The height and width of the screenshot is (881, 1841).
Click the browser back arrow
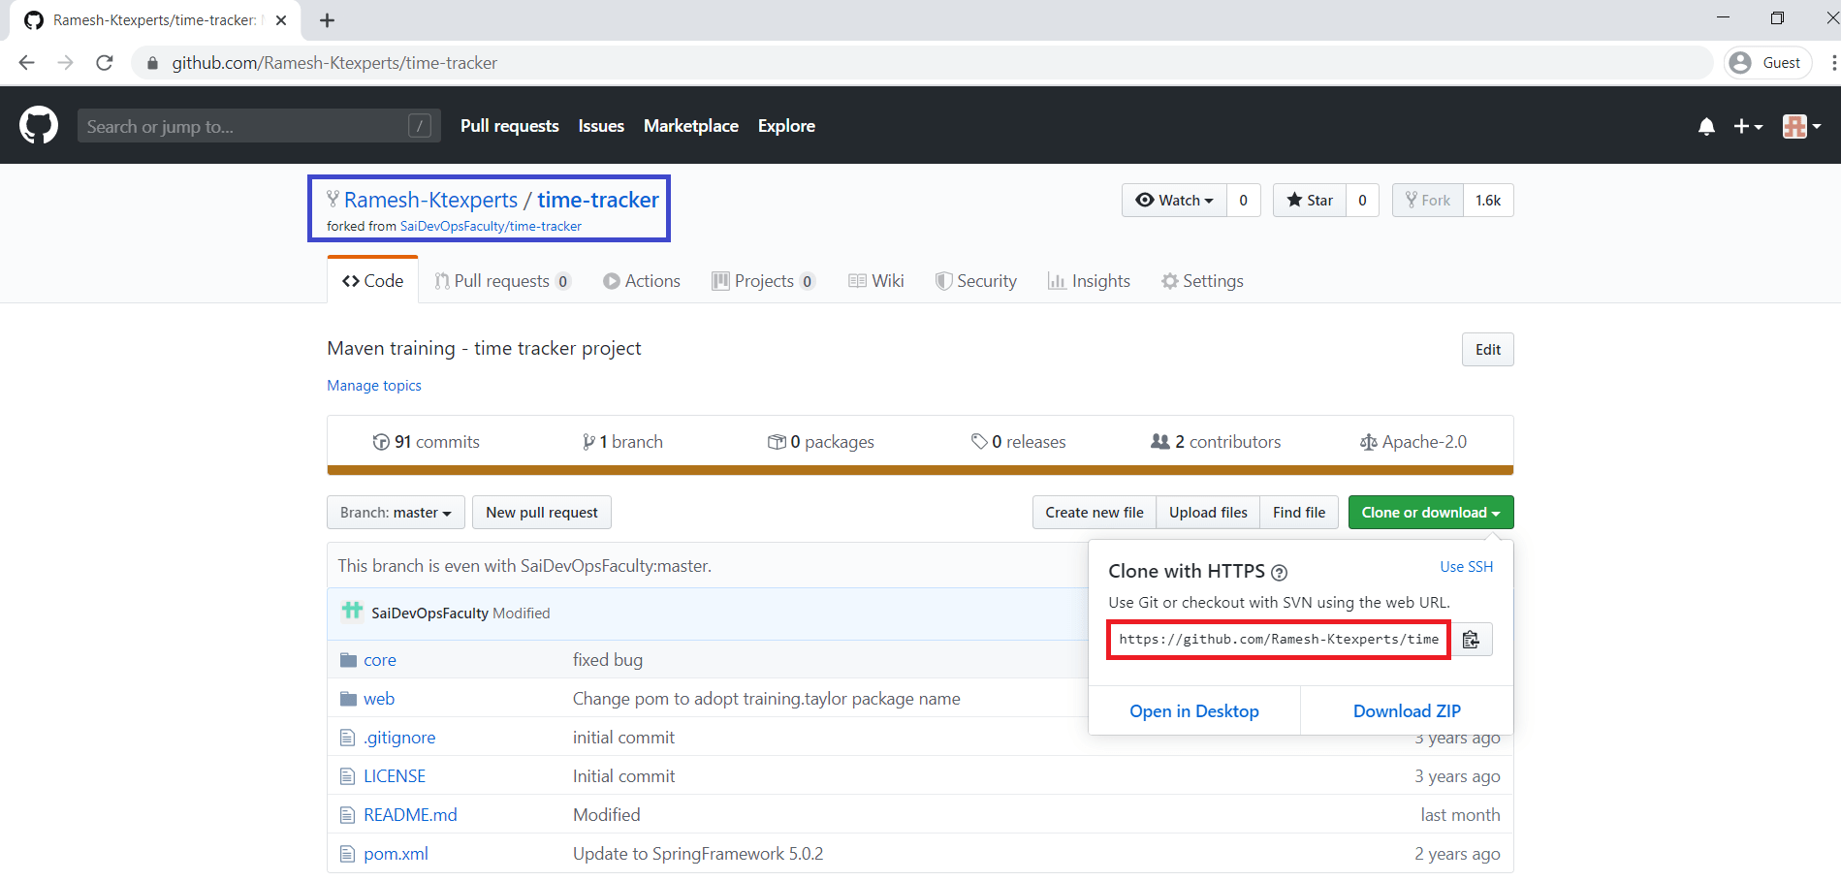(x=26, y=63)
